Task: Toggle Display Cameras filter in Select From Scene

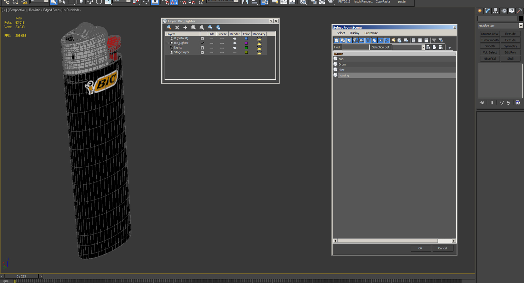Action: tap(355, 40)
